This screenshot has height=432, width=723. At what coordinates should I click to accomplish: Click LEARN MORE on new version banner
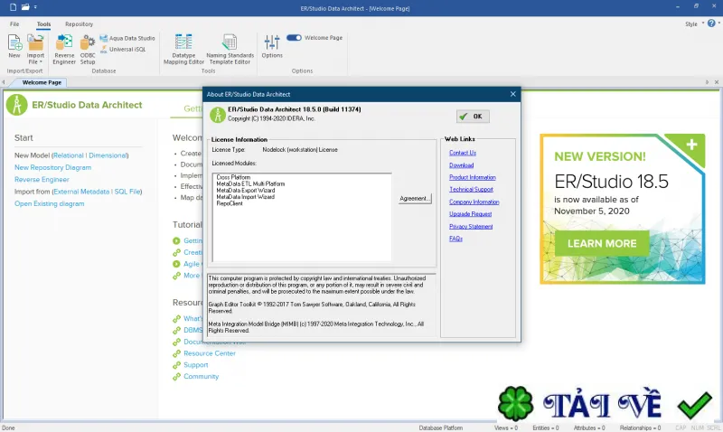click(x=602, y=243)
